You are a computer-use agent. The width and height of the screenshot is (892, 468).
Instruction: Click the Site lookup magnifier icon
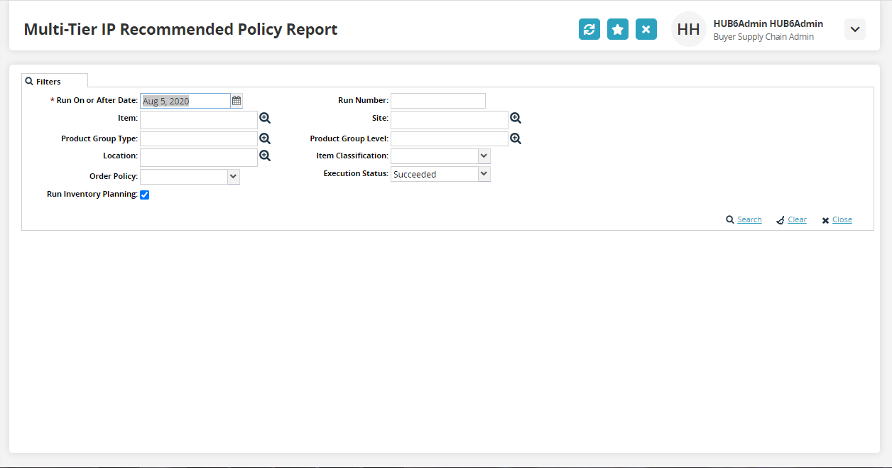pos(516,119)
